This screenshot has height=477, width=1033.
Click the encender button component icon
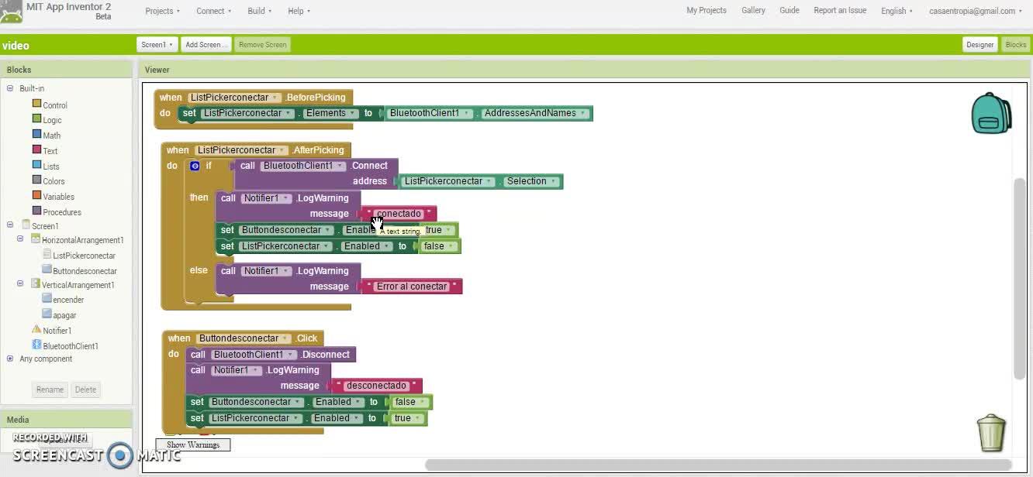pos(47,298)
